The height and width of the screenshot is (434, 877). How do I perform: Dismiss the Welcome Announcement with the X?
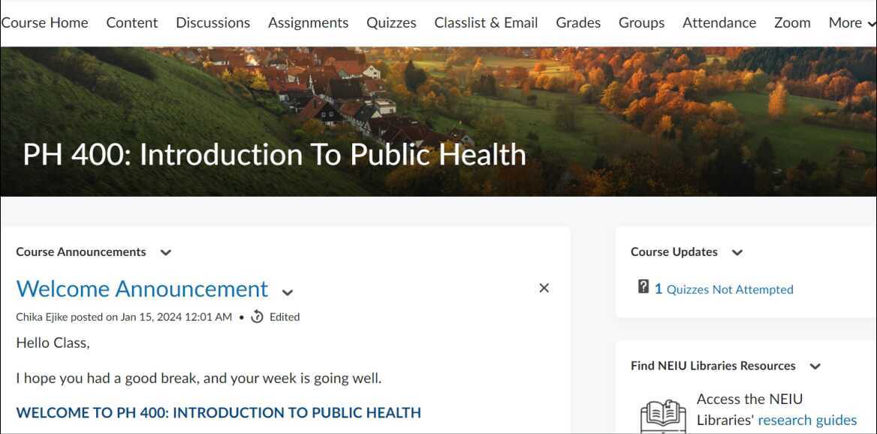[544, 288]
